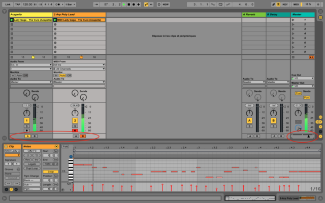Stop playback using the square Stop button
Image resolution: width=325 pixels, height=203 pixels.
[x=128, y=5]
